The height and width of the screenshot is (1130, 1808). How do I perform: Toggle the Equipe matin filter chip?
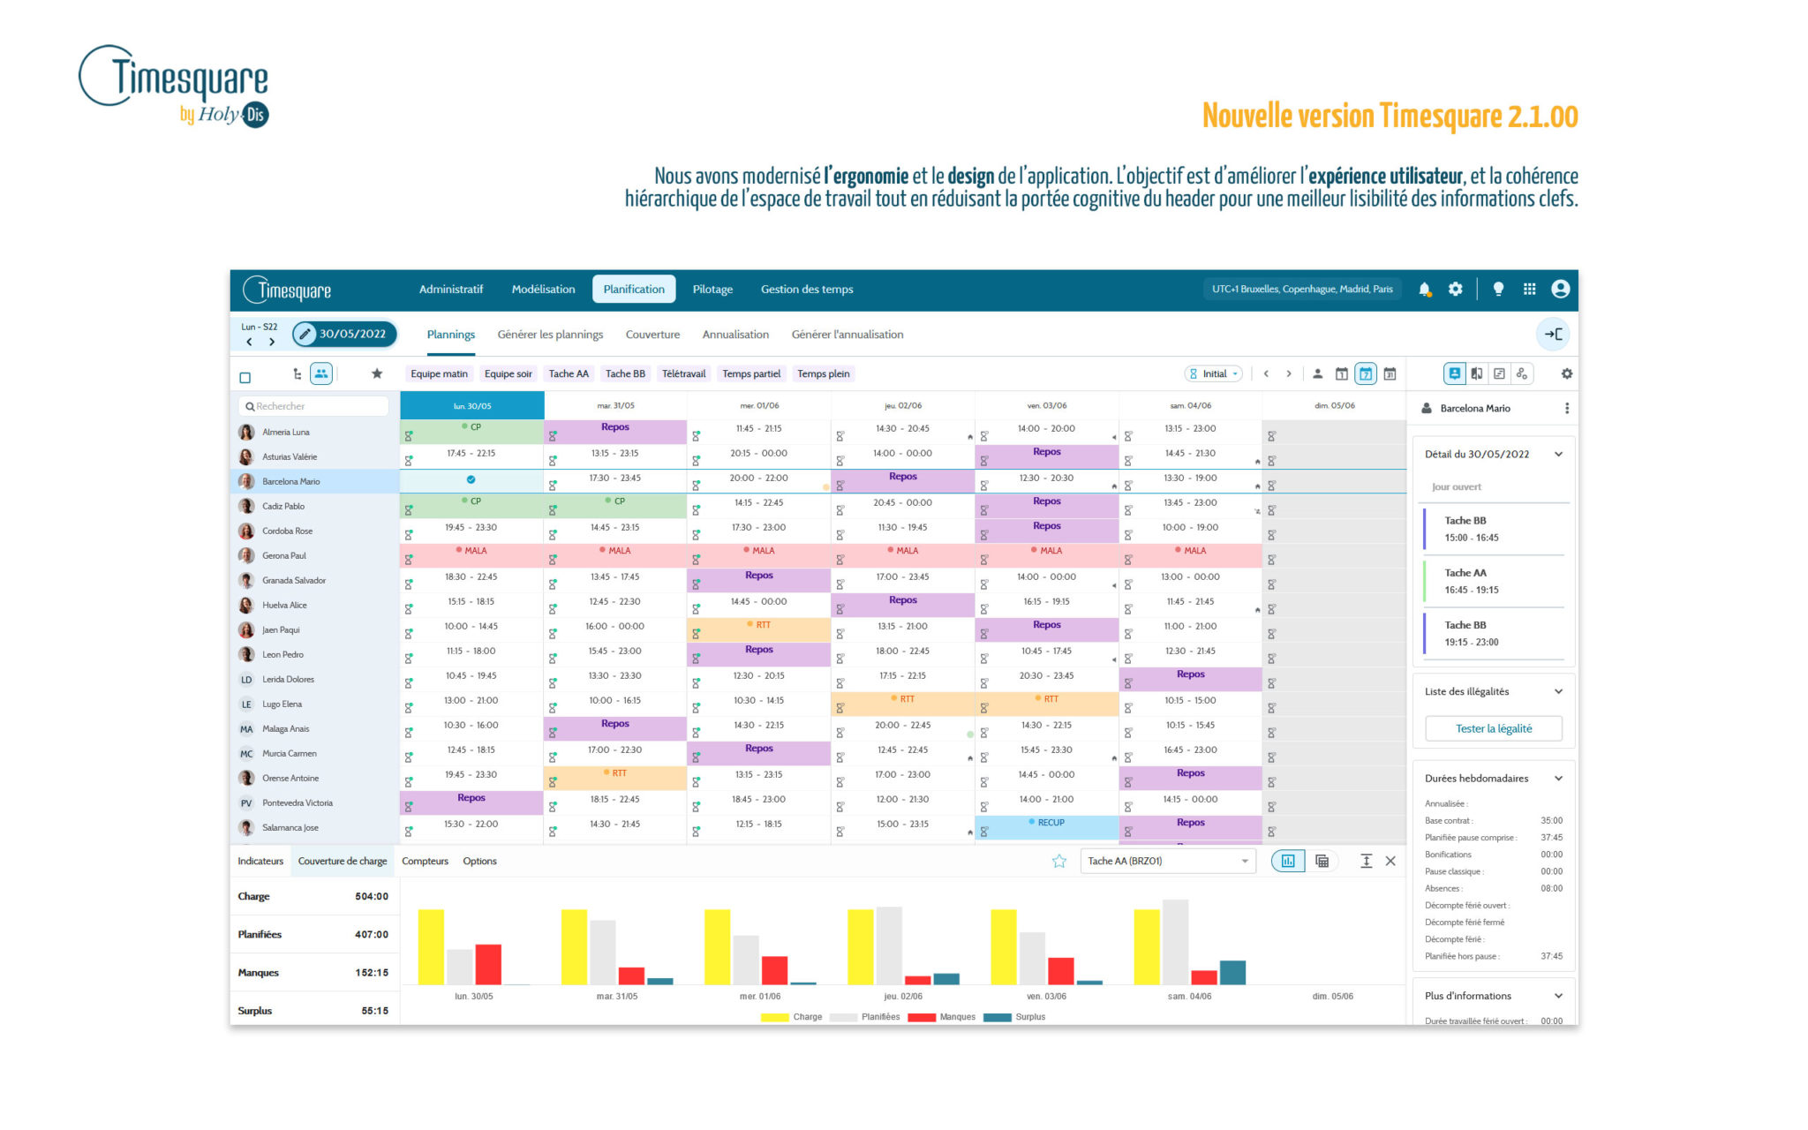(x=439, y=373)
